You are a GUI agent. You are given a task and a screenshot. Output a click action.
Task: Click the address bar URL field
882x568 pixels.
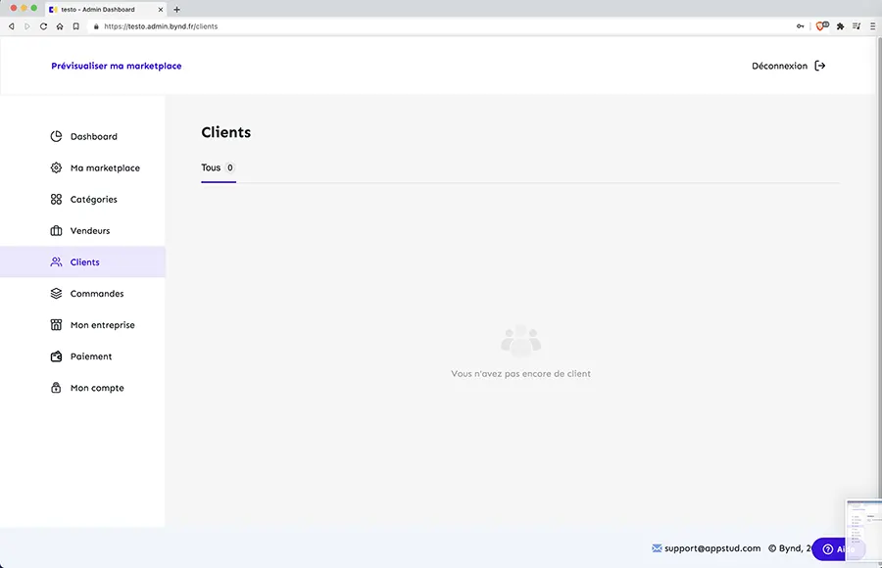coord(439,26)
